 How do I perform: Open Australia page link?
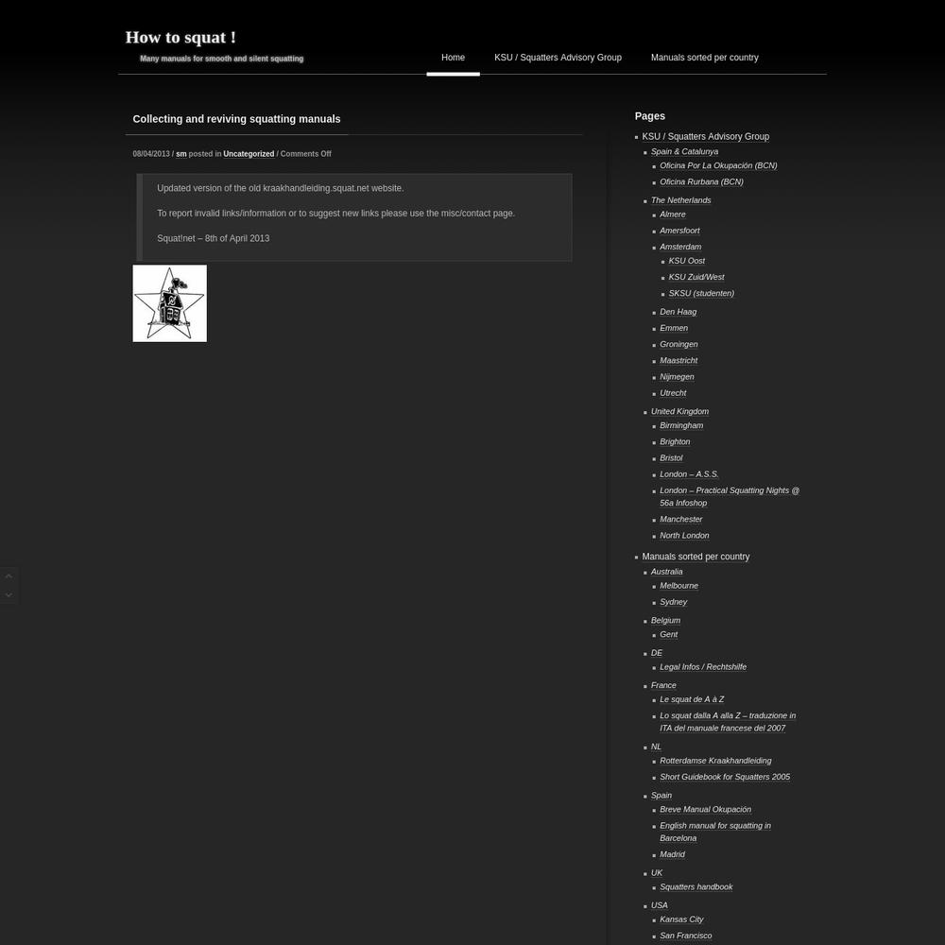tap(666, 572)
